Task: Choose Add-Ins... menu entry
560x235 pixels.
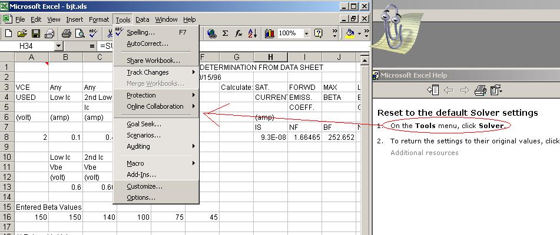Action: (x=155, y=175)
